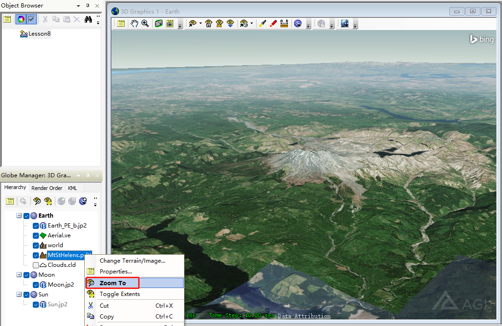Screen dimensions: 502x326
Task: Select Toggle Extents in the context menu
Action: coord(119,294)
